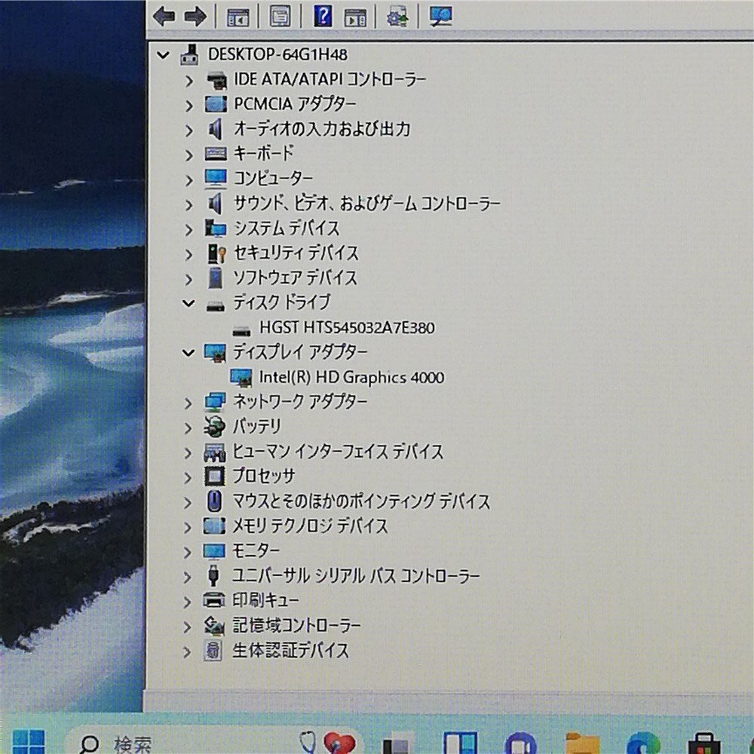Expand the メモリ テクノロジ デバイス node
Viewport: 754px width, 754px height.
tap(188, 527)
